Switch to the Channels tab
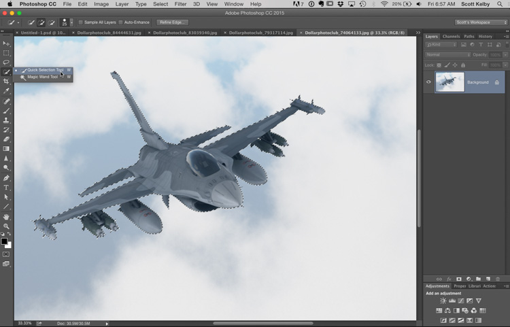The image size is (510, 327). pyautogui.click(x=451, y=36)
